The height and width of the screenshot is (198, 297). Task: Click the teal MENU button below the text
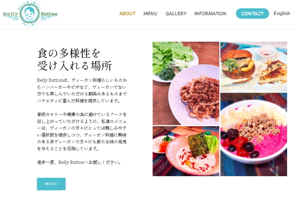[x=51, y=184]
